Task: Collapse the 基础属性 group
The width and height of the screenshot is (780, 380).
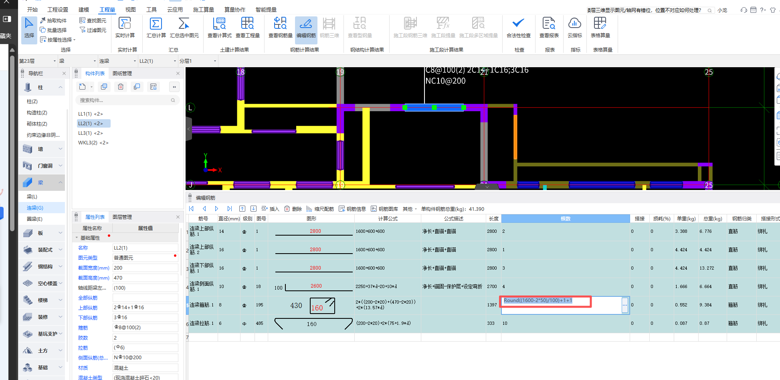Action: pos(77,238)
